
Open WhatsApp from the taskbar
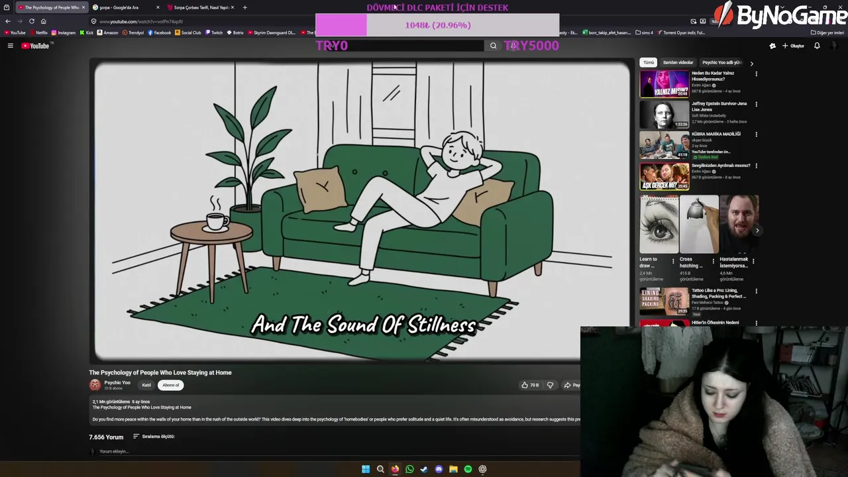pos(409,469)
